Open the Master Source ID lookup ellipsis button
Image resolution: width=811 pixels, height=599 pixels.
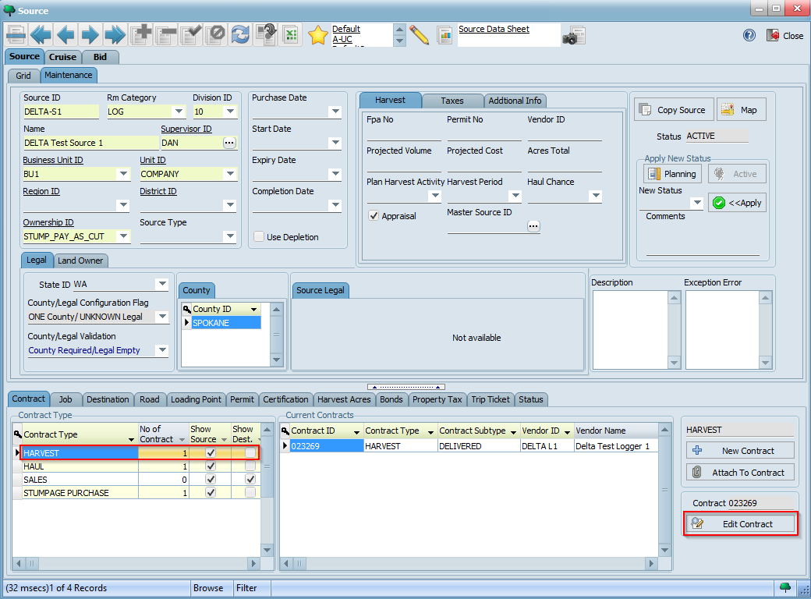[x=533, y=226]
